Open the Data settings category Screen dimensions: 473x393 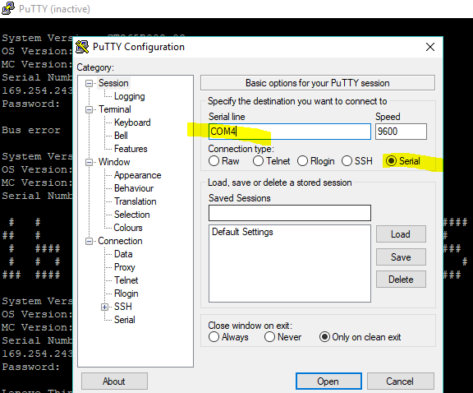123,254
